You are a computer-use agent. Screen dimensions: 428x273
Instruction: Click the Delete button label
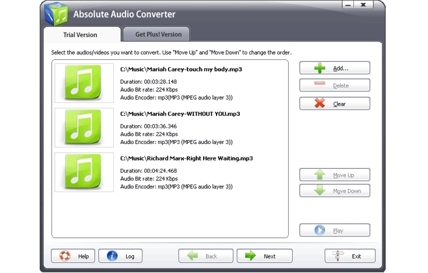pos(341,86)
